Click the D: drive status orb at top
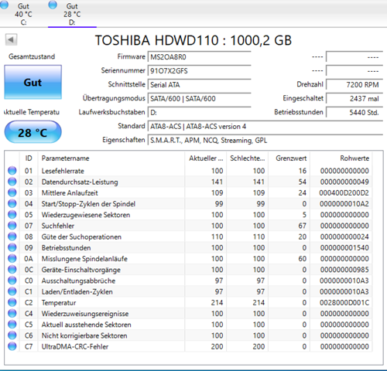The width and height of the screenshot is (387, 371). [53, 5]
